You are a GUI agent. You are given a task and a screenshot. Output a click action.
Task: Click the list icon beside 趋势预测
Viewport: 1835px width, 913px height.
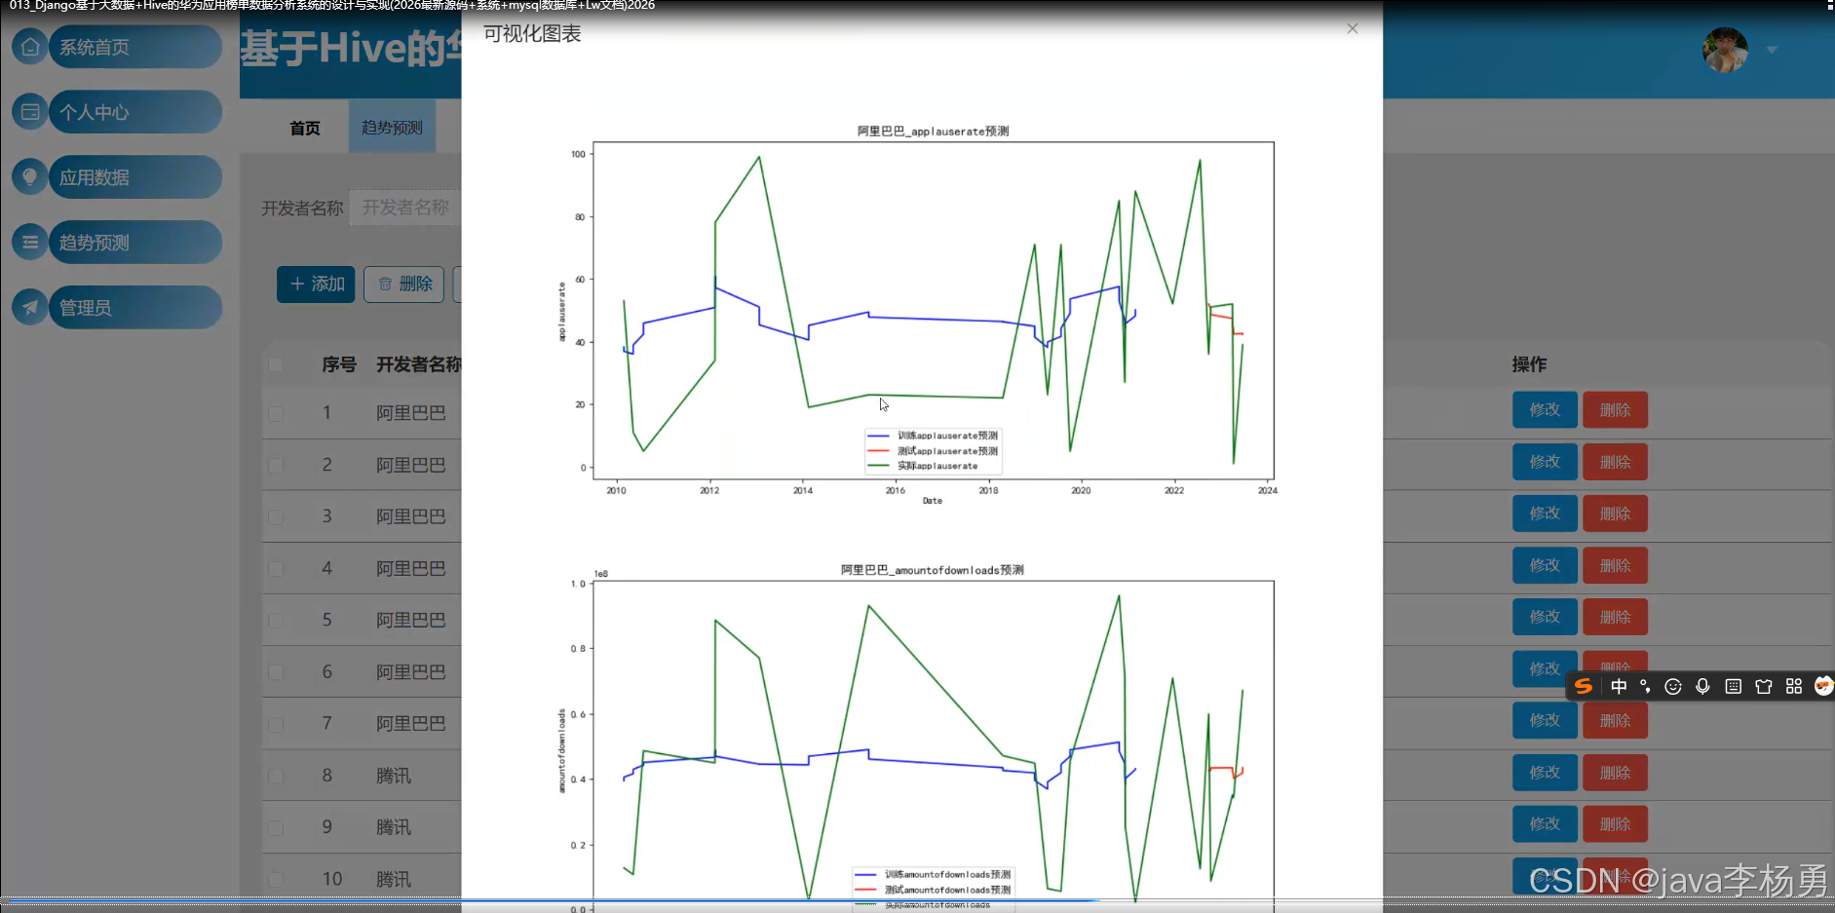coord(30,243)
